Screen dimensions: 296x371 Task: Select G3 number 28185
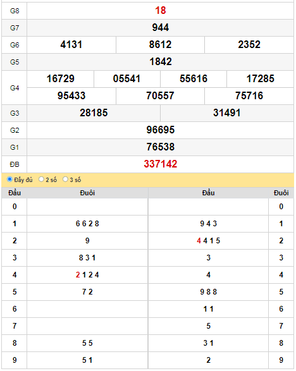point(94,113)
